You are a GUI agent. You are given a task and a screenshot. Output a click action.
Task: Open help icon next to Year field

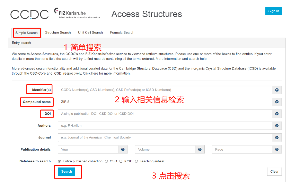coord(123,150)
